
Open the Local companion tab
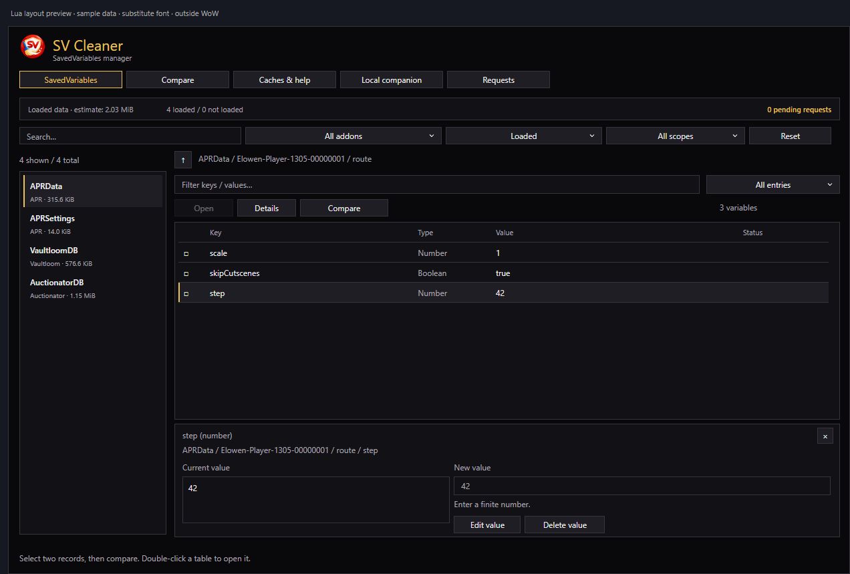[x=392, y=80]
